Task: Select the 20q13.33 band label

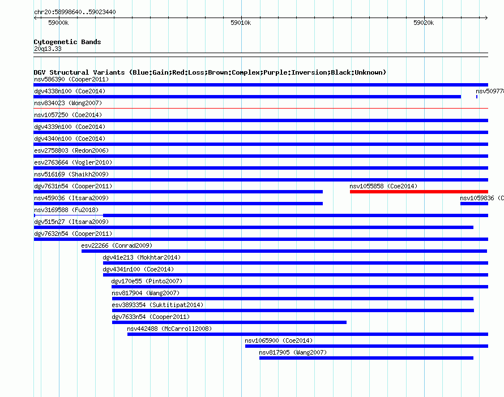Action: tap(48, 49)
